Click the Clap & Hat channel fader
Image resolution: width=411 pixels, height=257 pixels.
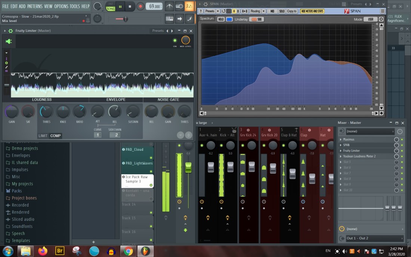tap(293, 173)
